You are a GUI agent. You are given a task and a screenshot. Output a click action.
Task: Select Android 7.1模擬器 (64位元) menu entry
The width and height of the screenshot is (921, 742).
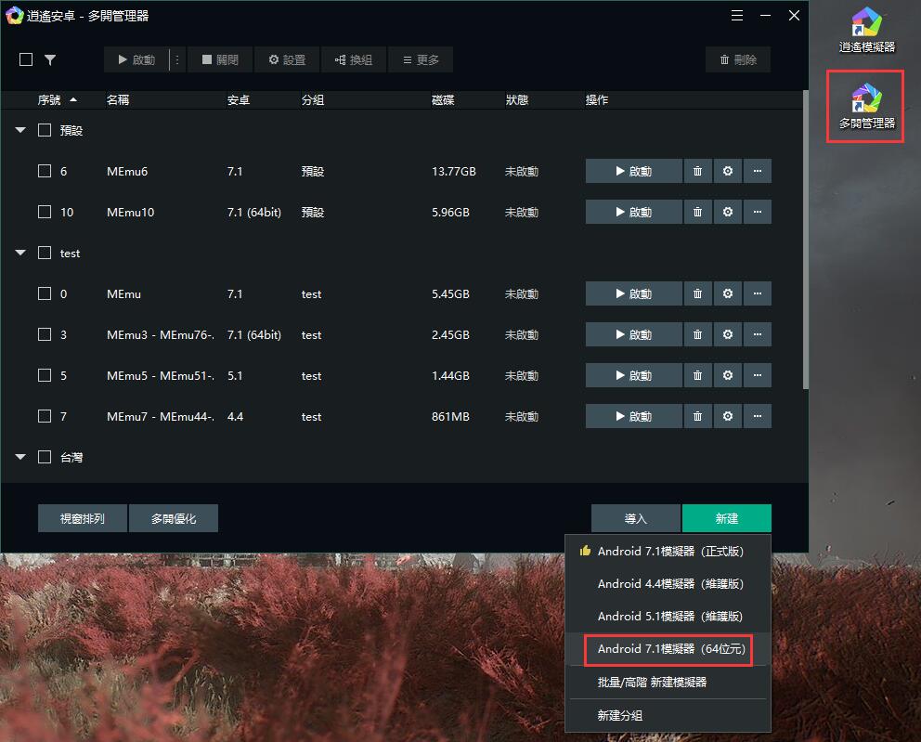tap(668, 649)
